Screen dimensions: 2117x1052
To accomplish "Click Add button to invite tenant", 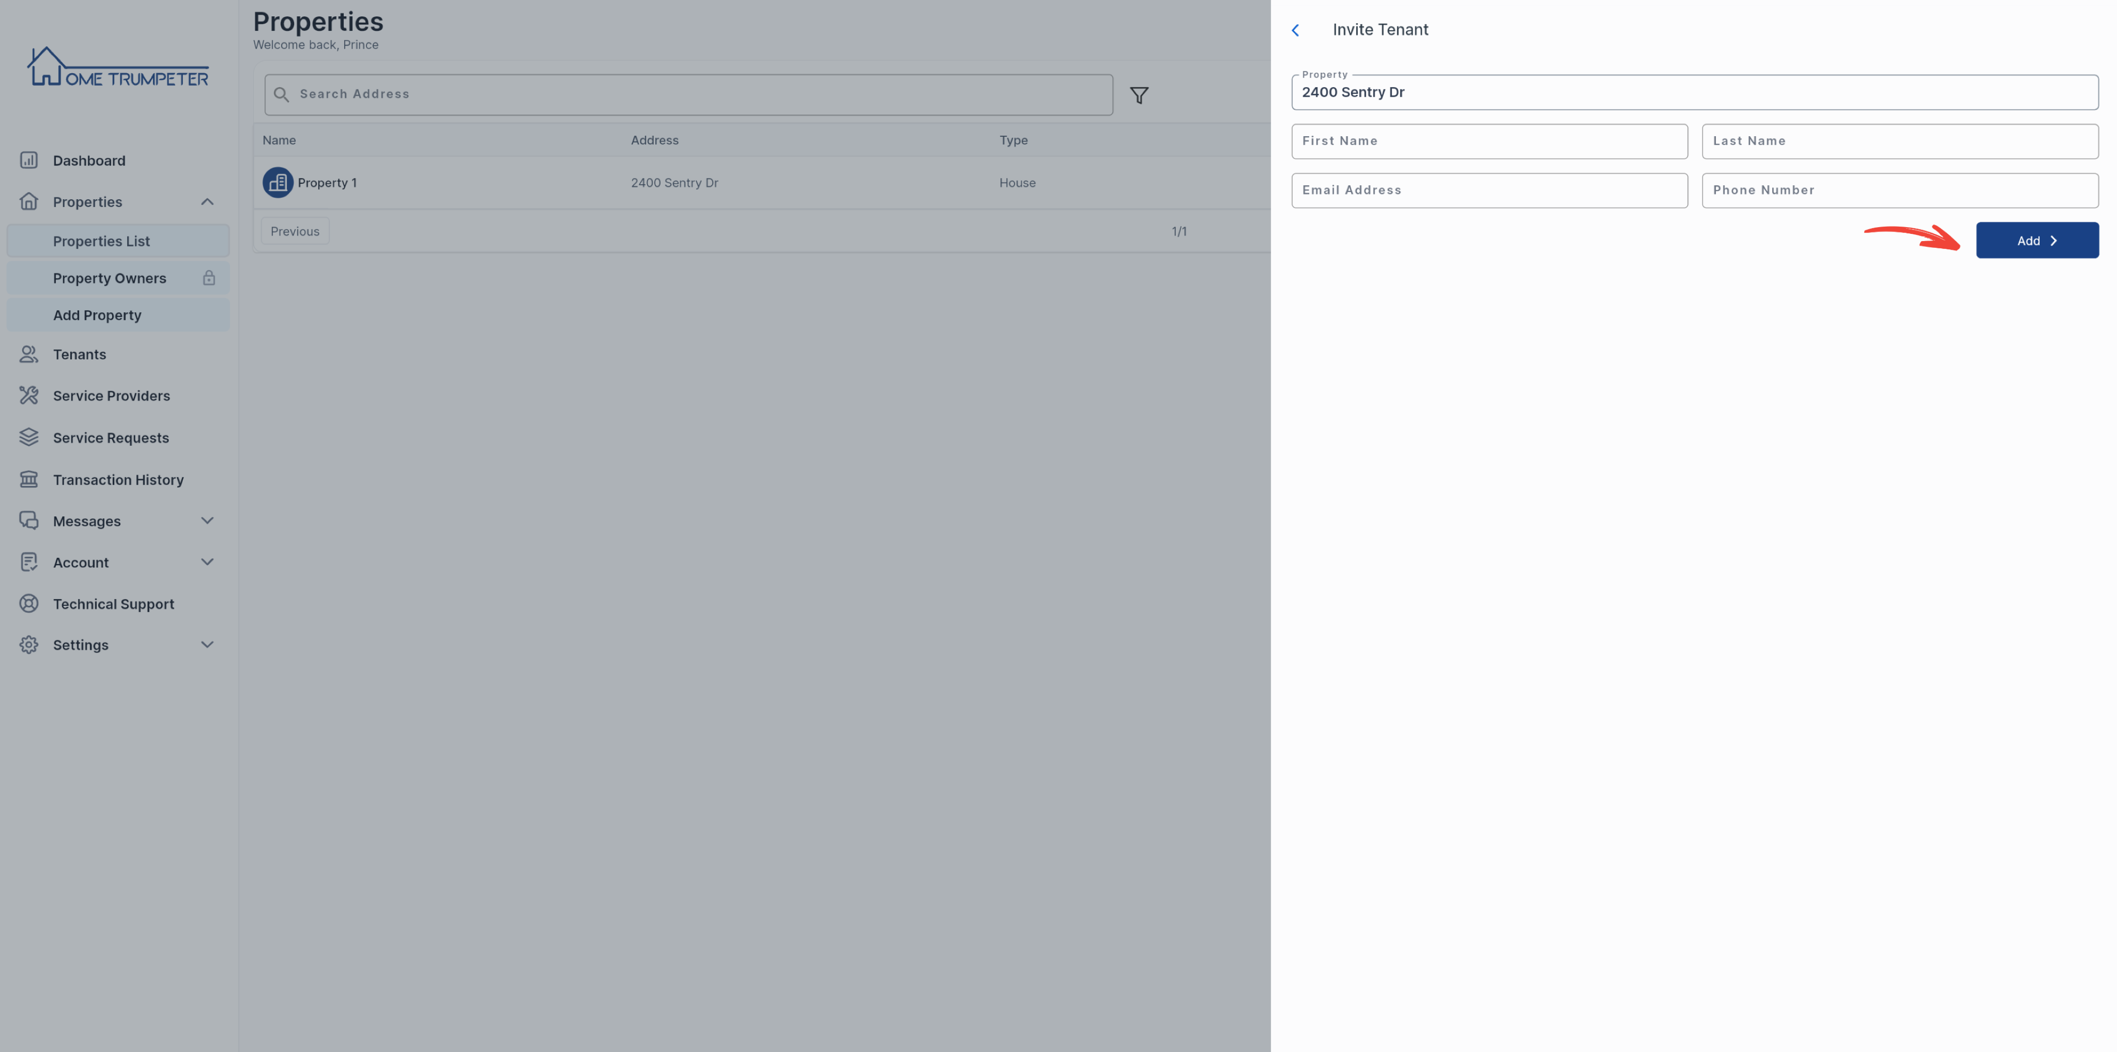I will [x=2038, y=240].
